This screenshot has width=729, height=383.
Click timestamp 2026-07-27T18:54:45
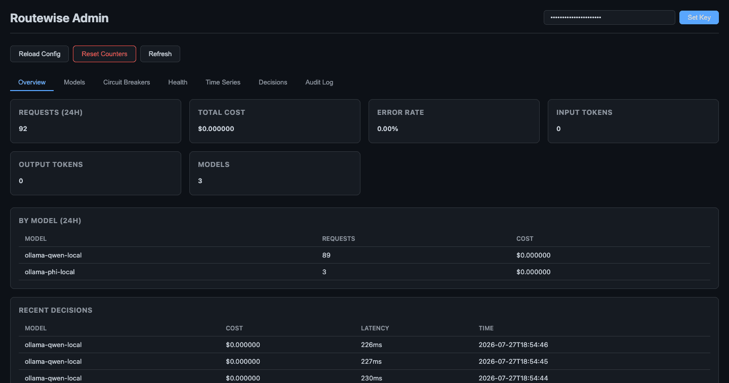513,361
